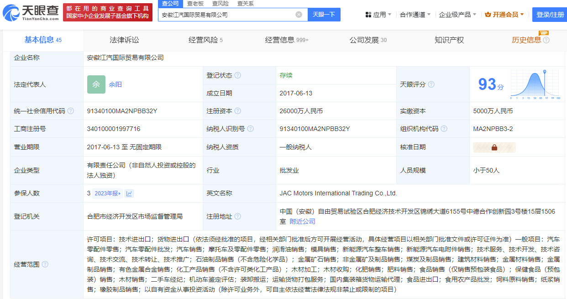Open the 经营信息 tab
The width and height of the screenshot is (567, 299).
tap(287, 40)
